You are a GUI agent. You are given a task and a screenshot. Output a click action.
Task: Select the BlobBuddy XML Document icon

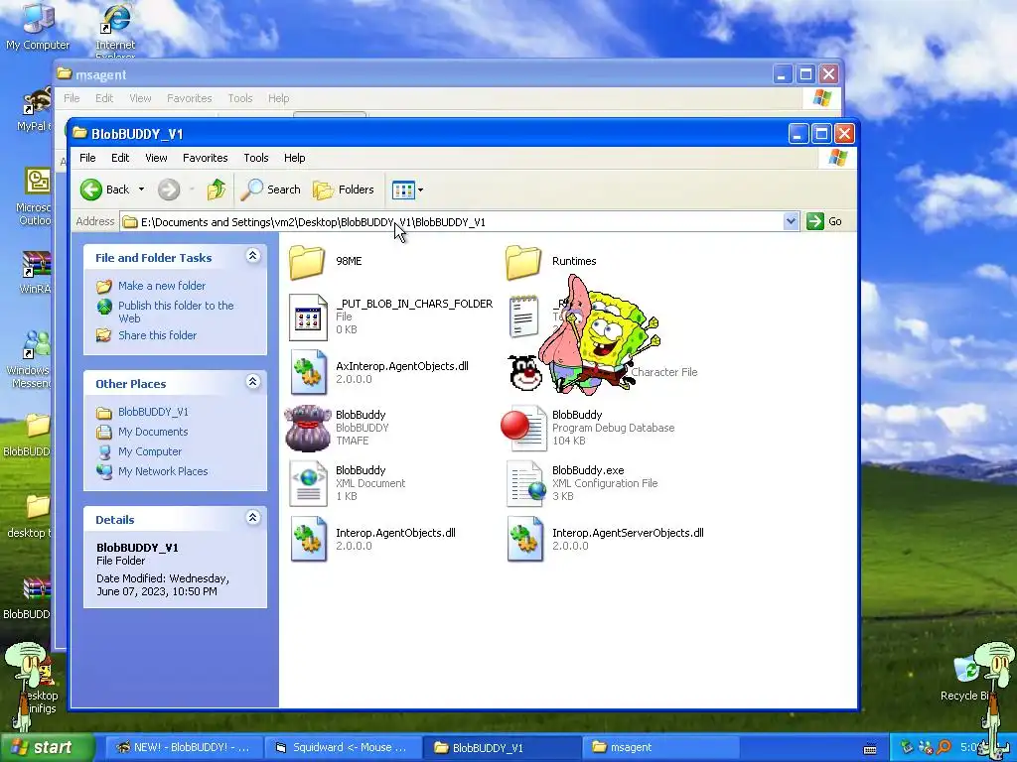tap(308, 483)
